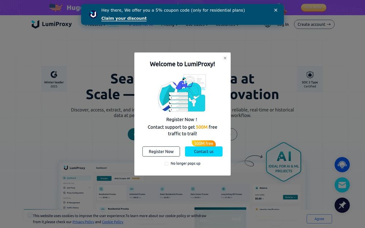Click Create account button
Viewport: 365px width, 228px height.
314,24
